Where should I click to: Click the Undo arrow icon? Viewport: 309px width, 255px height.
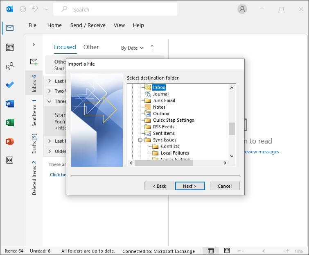pyautogui.click(x=35, y=9)
